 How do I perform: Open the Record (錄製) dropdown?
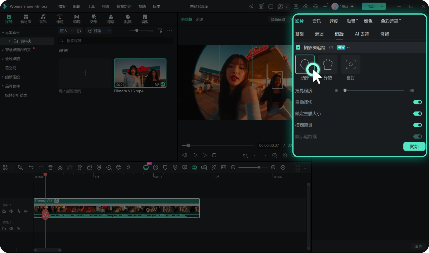(x=99, y=31)
